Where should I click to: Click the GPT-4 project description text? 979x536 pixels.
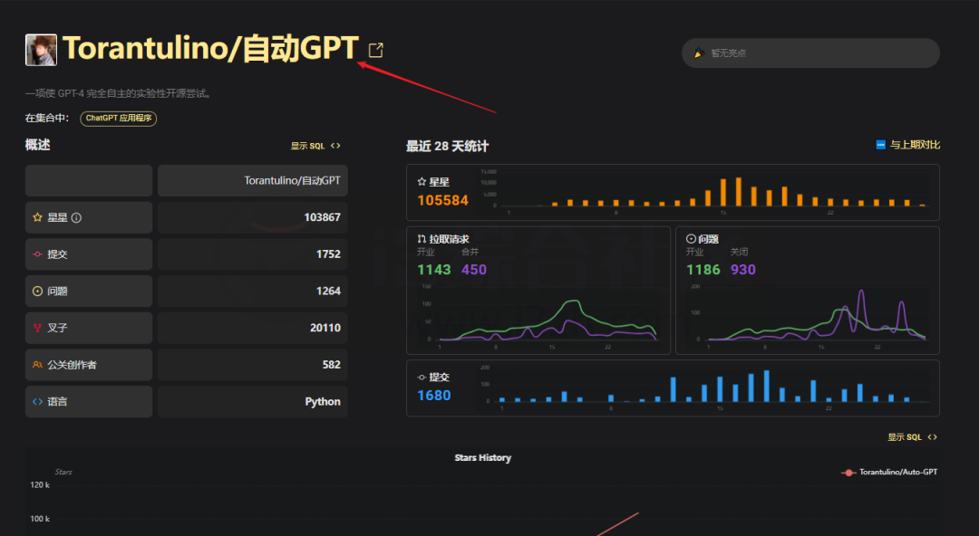point(120,93)
